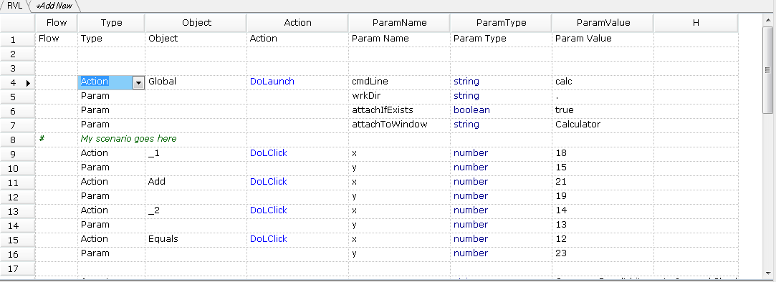Screen dimensions: 776x282
Task: Select the value 13 cell
Action: pos(603,225)
